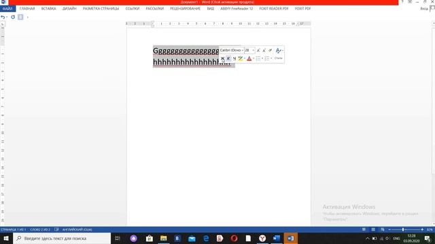This screenshot has height=244, width=435.
Task: Expand the bullets list dropdown arrow
Action: tap(262, 58)
